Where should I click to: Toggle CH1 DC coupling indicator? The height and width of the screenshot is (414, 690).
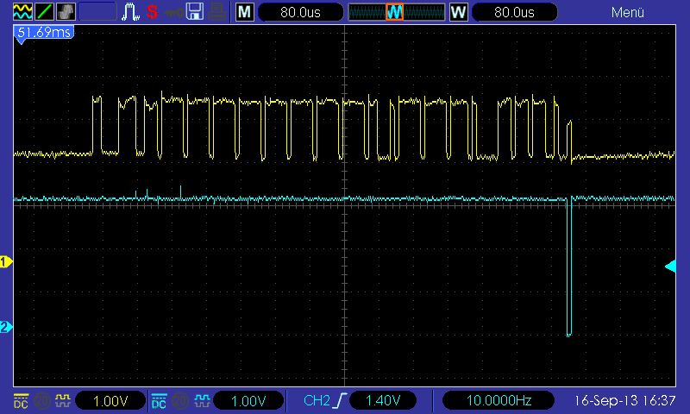[x=21, y=401]
